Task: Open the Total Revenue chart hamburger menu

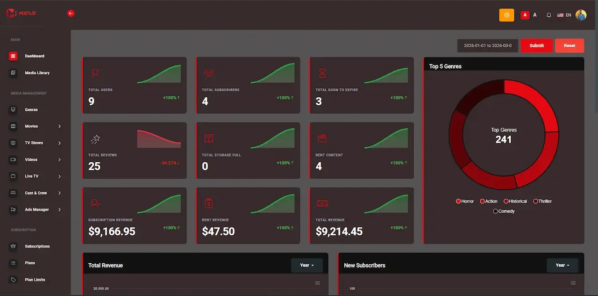Action: pyautogui.click(x=318, y=283)
